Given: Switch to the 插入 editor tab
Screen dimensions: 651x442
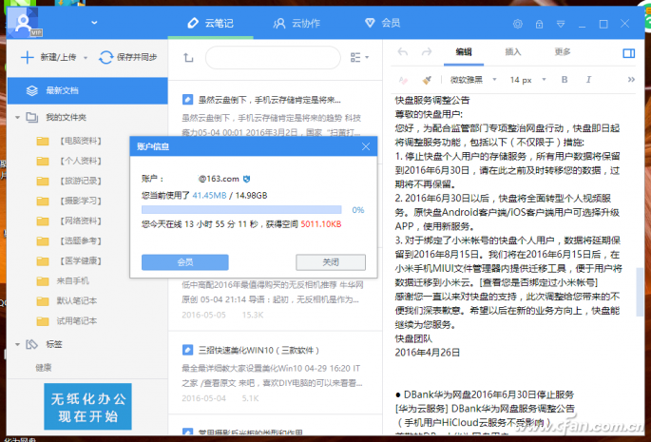Looking at the screenshot, I should click(513, 52).
